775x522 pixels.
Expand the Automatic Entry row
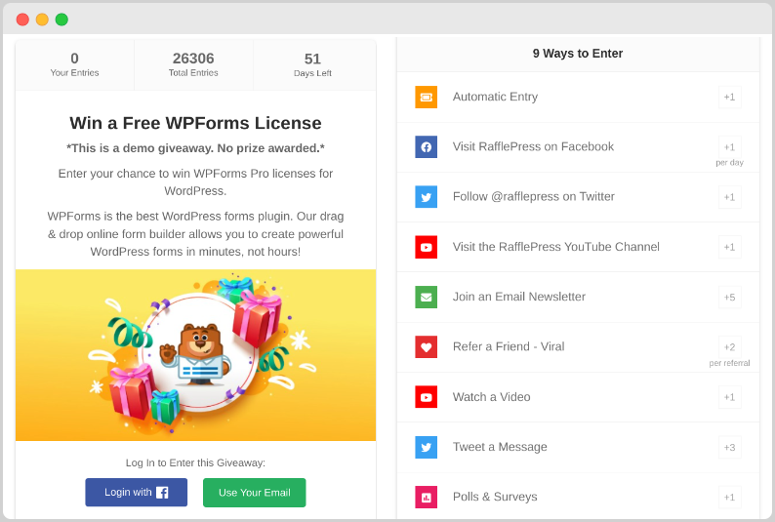(495, 97)
